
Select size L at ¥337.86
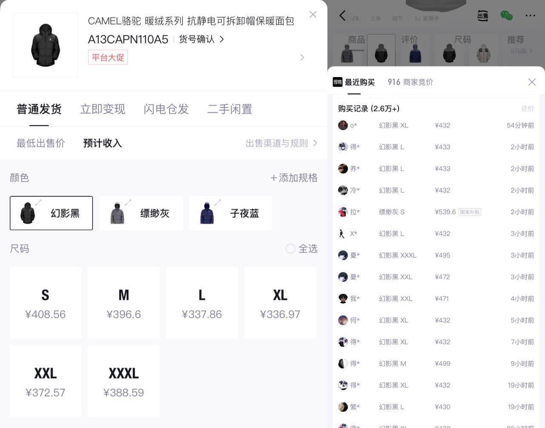coord(202,303)
